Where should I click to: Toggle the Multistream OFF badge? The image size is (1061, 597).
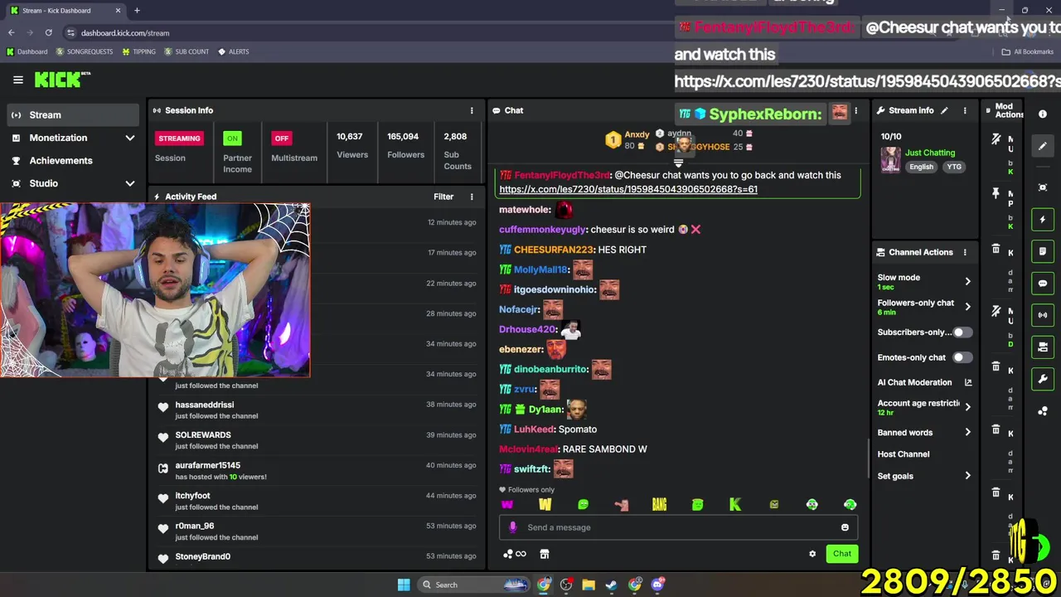pyautogui.click(x=282, y=138)
